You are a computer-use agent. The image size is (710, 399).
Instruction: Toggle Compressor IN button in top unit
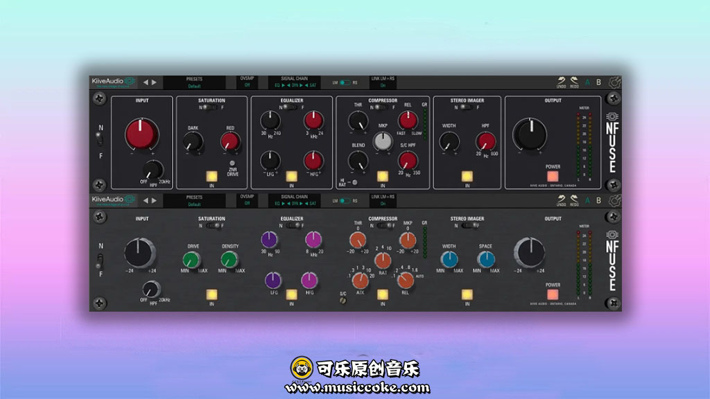[x=383, y=176]
